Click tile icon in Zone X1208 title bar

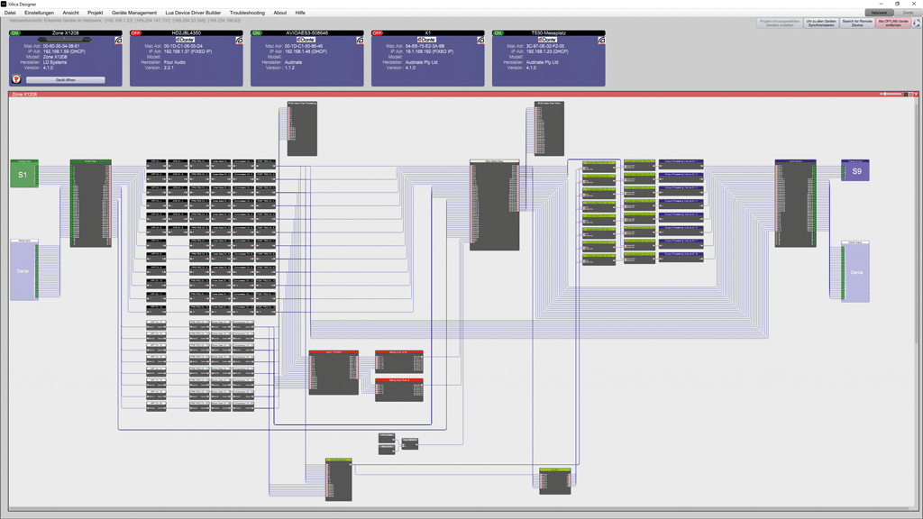pyautogui.click(x=907, y=94)
